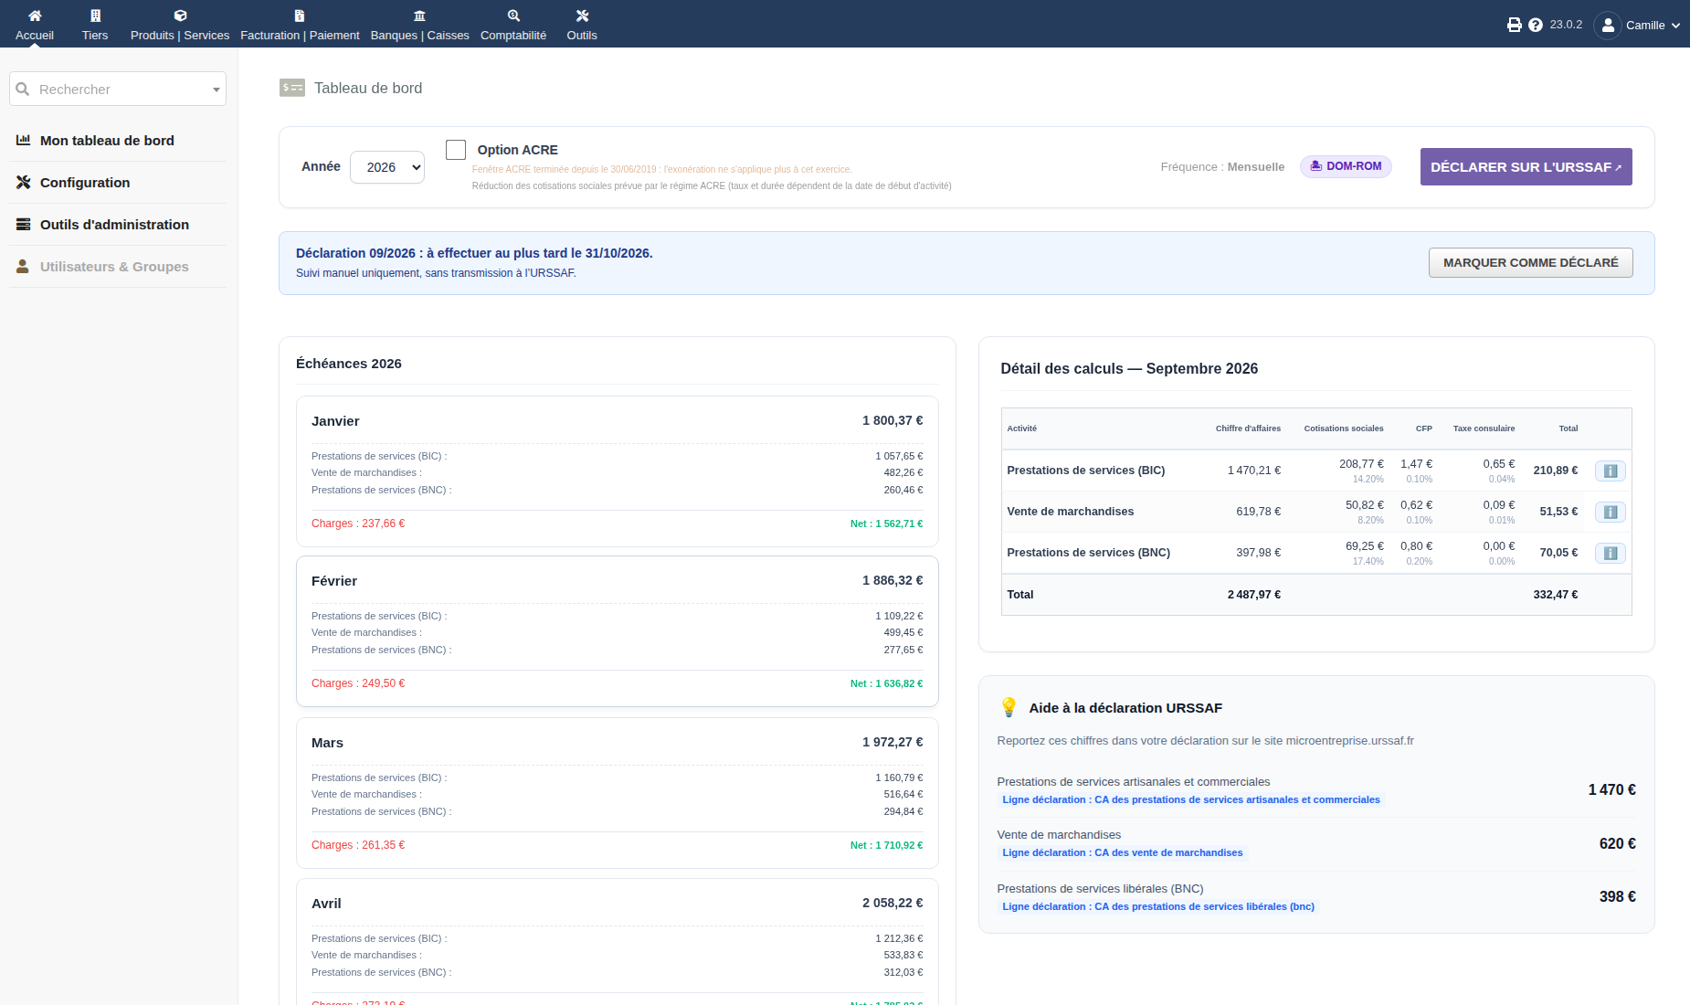The height and width of the screenshot is (1005, 1690).
Task: Open Banques | Caisses bank icon
Action: 420,16
